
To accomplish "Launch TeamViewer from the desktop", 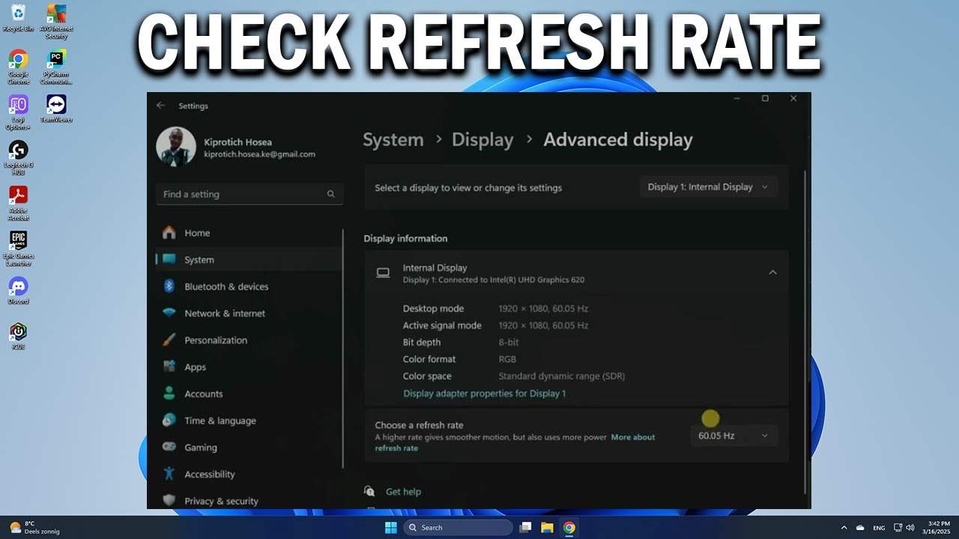I will pyautogui.click(x=56, y=109).
